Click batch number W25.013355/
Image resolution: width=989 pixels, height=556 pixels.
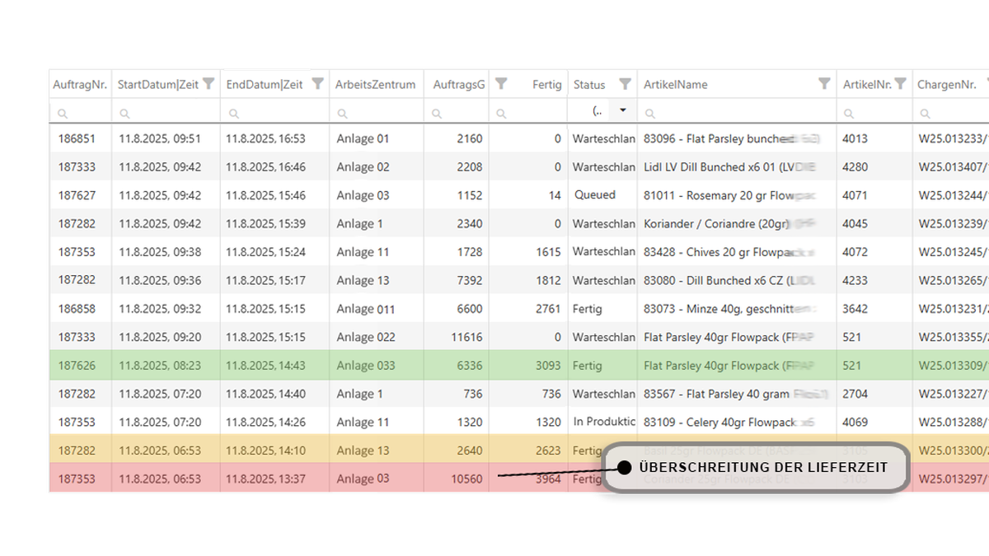click(953, 337)
